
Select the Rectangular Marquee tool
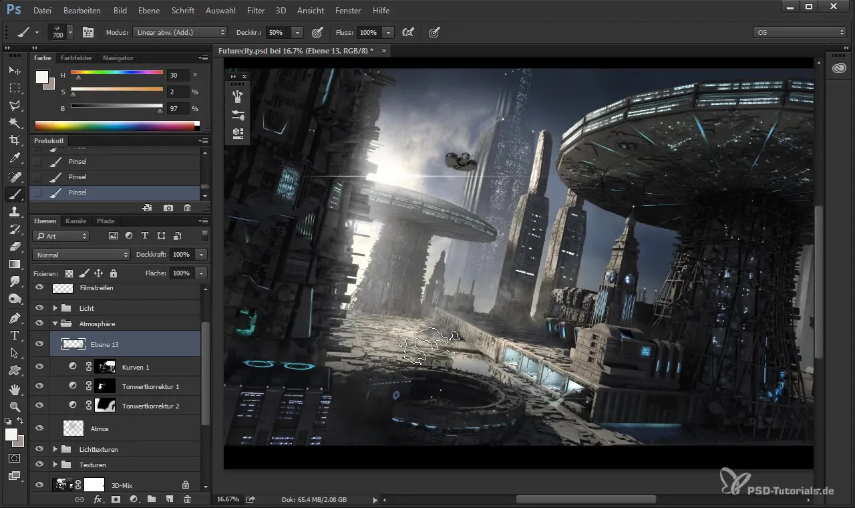click(x=14, y=88)
